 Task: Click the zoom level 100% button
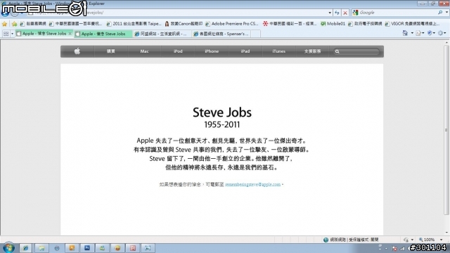[427, 240]
